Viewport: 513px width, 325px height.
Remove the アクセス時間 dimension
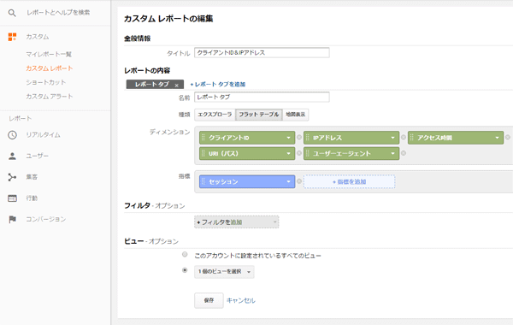pos(508,138)
